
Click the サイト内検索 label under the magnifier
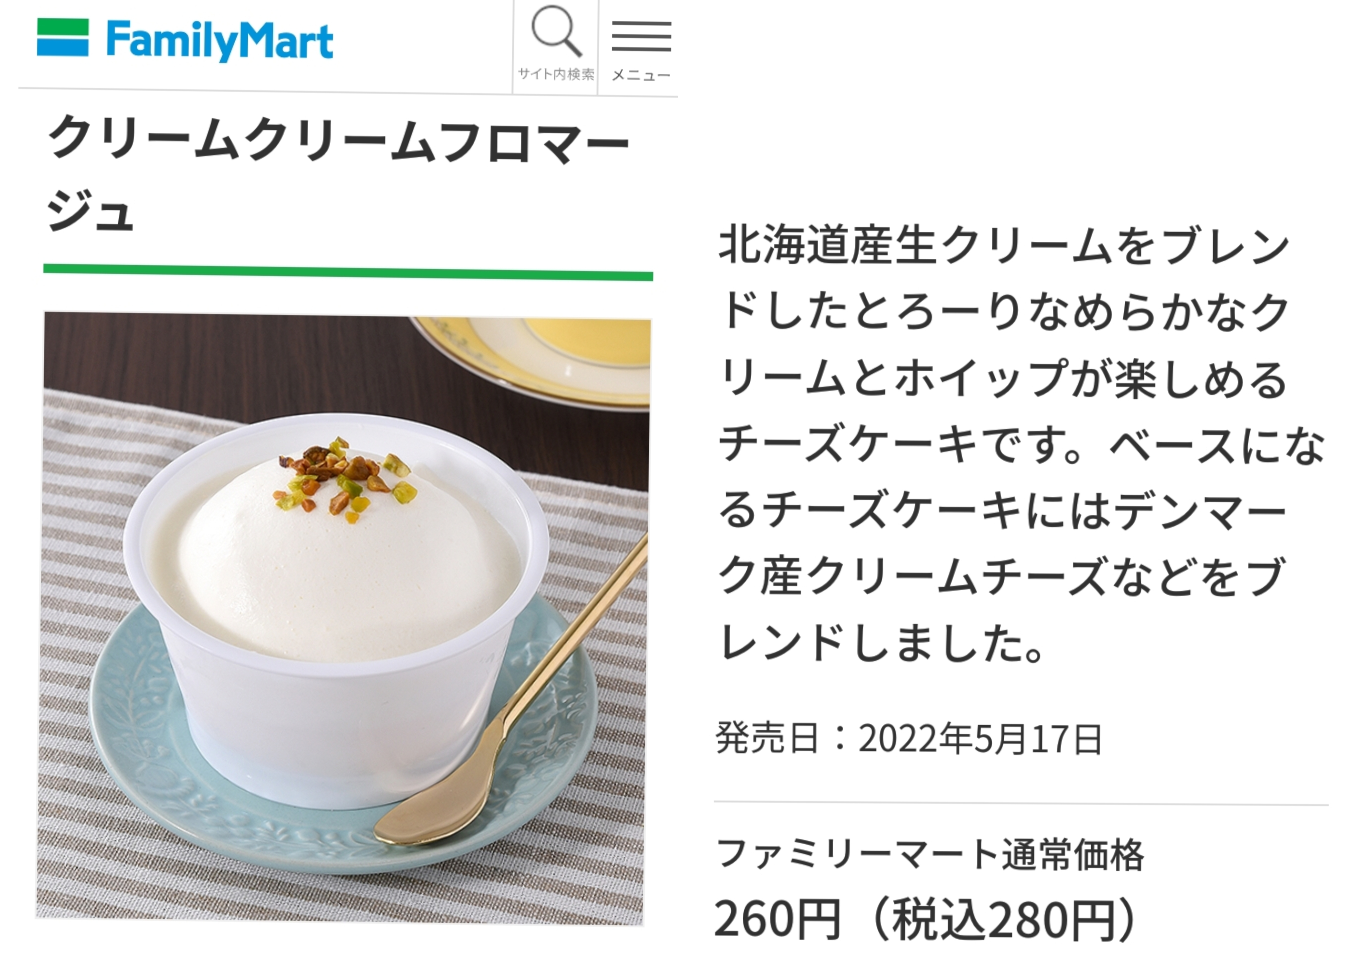point(556,74)
